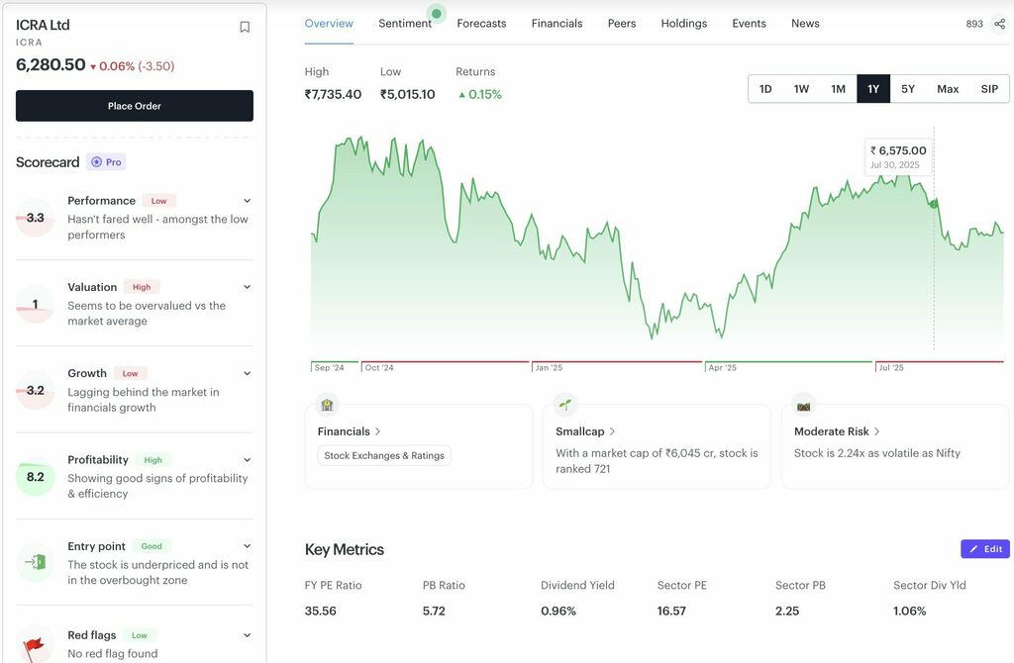The width and height of the screenshot is (1014, 663).
Task: Click the share icon beside 893
Action: point(1000,24)
